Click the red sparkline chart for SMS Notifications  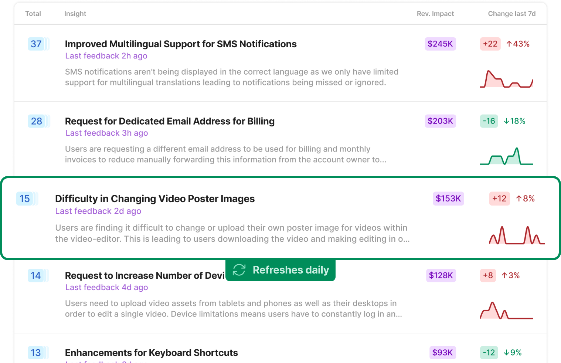click(507, 79)
